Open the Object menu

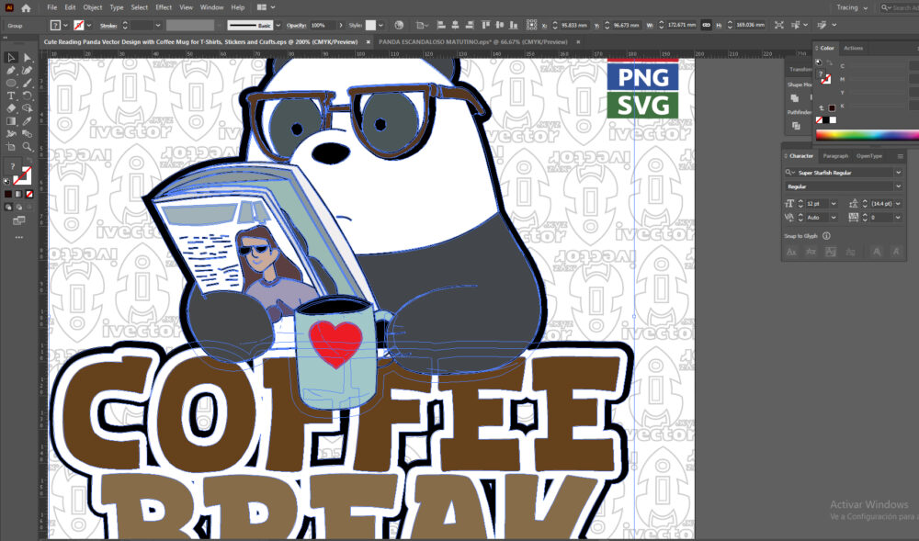[x=93, y=7]
